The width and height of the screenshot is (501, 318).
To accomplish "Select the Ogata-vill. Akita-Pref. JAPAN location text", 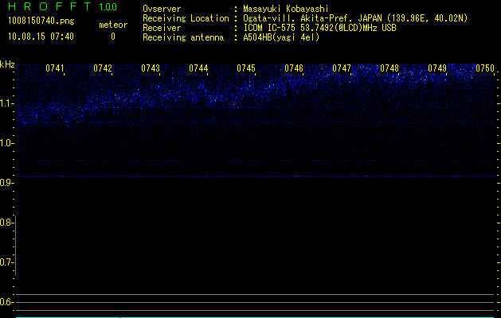I will (355, 18).
